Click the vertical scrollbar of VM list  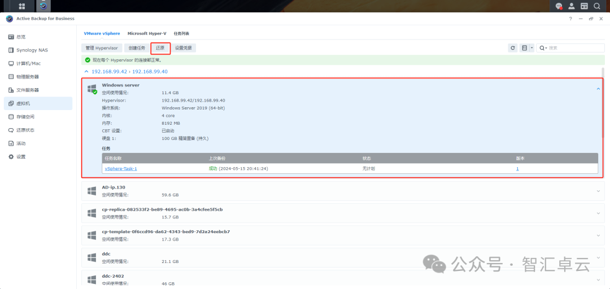click(603, 102)
